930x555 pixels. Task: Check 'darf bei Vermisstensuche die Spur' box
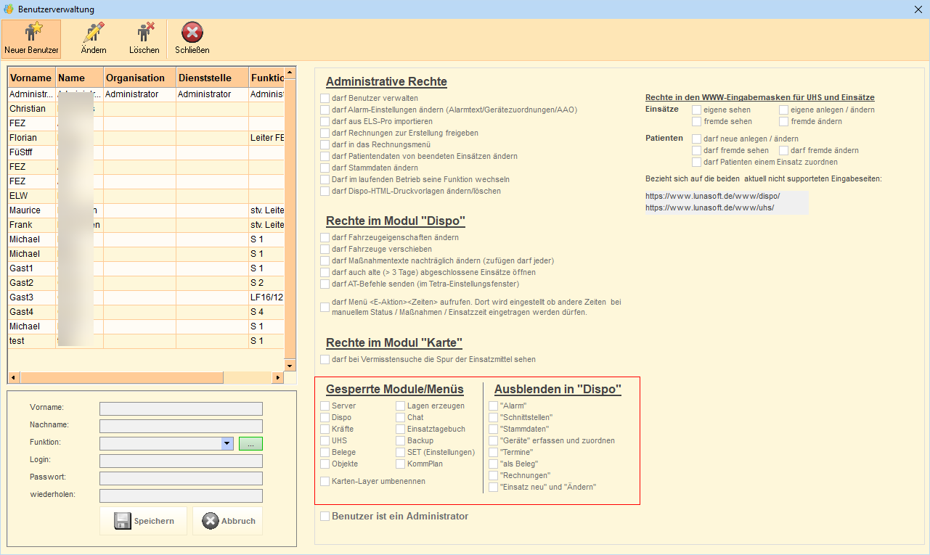pos(325,359)
